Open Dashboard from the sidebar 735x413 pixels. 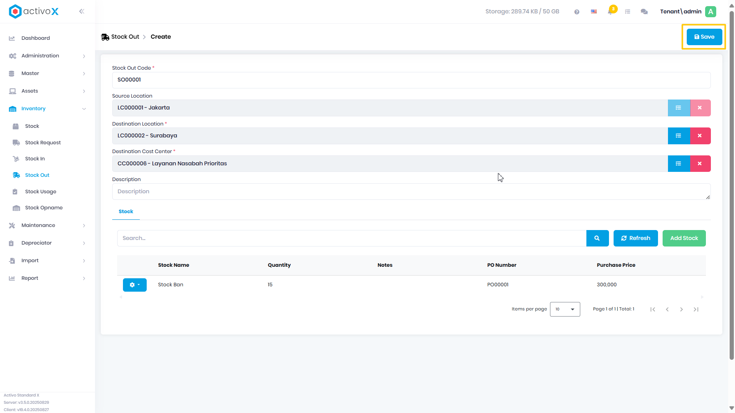tap(36, 38)
